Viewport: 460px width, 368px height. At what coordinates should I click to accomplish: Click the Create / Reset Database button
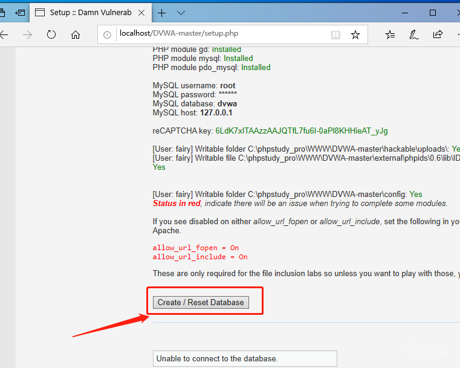point(201,302)
